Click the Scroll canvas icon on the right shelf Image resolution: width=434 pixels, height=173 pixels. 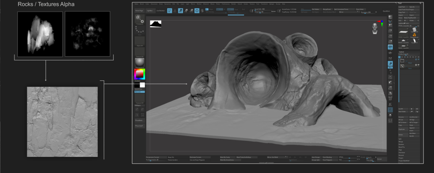390,25
